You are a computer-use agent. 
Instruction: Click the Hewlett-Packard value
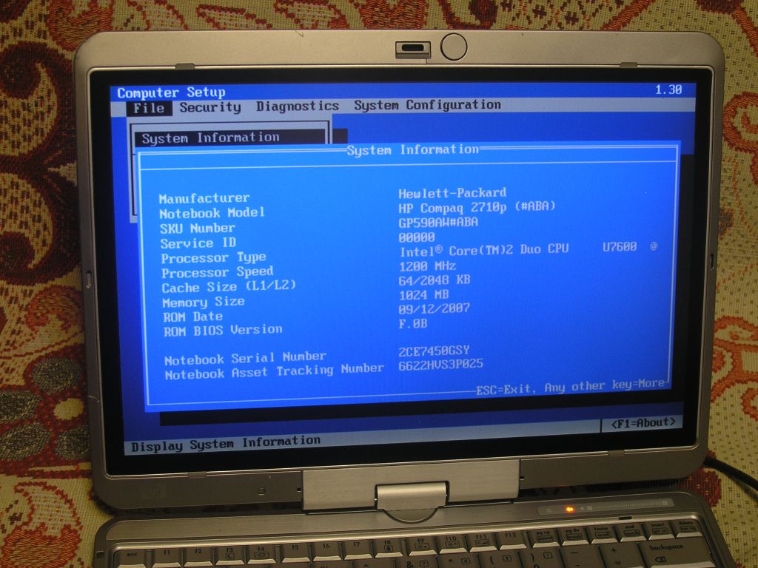pos(452,193)
